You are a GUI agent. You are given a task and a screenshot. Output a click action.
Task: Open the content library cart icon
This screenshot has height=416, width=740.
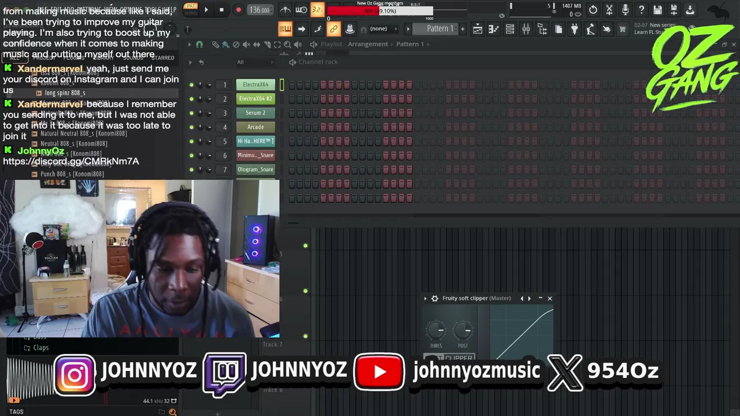pyautogui.click(x=623, y=29)
